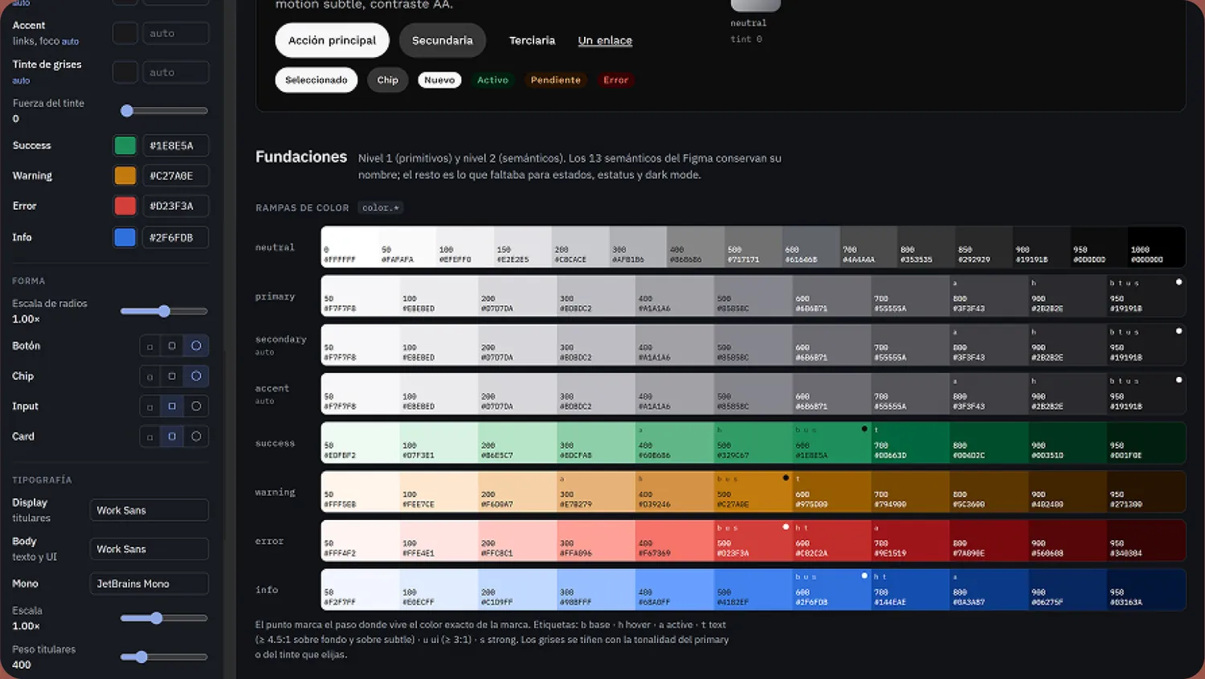Image resolution: width=1205 pixels, height=679 pixels.
Task: Open the Warning color swatch picker
Action: (125, 175)
